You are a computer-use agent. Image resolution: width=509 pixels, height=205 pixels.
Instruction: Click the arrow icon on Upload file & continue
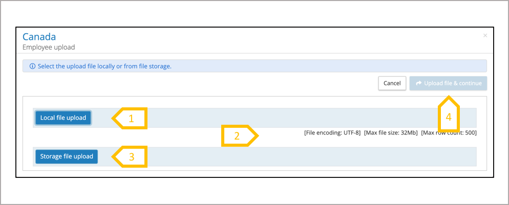pyautogui.click(x=419, y=83)
